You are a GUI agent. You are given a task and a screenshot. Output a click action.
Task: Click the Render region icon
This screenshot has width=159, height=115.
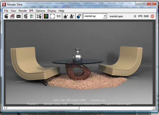click(x=12, y=16)
